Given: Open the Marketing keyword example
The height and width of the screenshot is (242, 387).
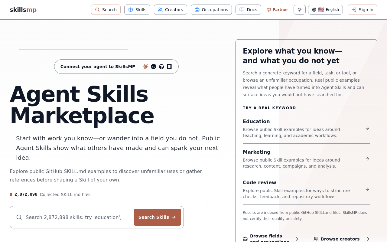Looking at the screenshot, I should click(306, 159).
